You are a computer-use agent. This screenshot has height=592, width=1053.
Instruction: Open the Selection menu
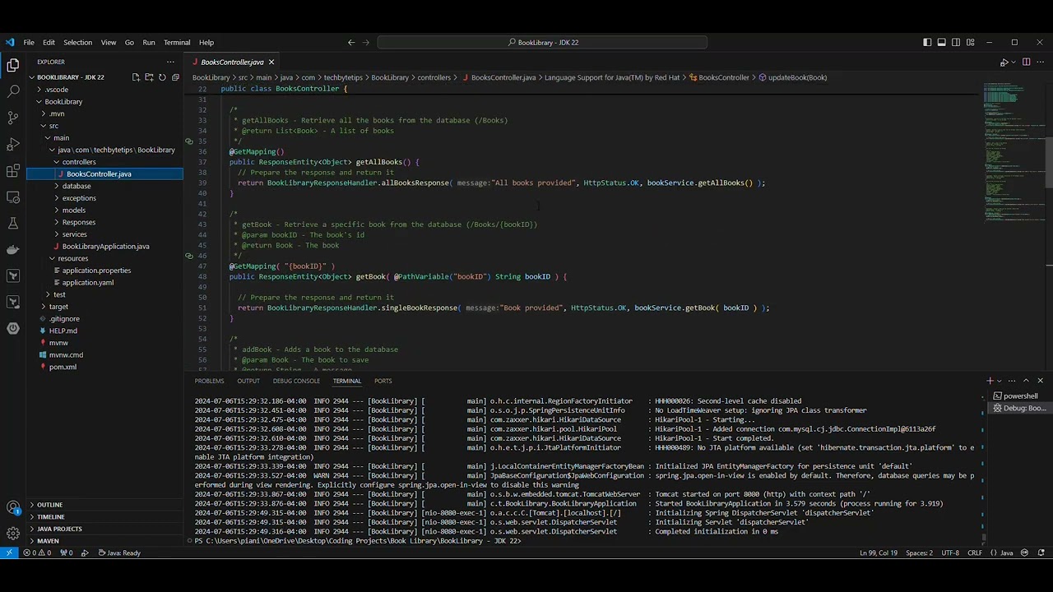pyautogui.click(x=78, y=42)
